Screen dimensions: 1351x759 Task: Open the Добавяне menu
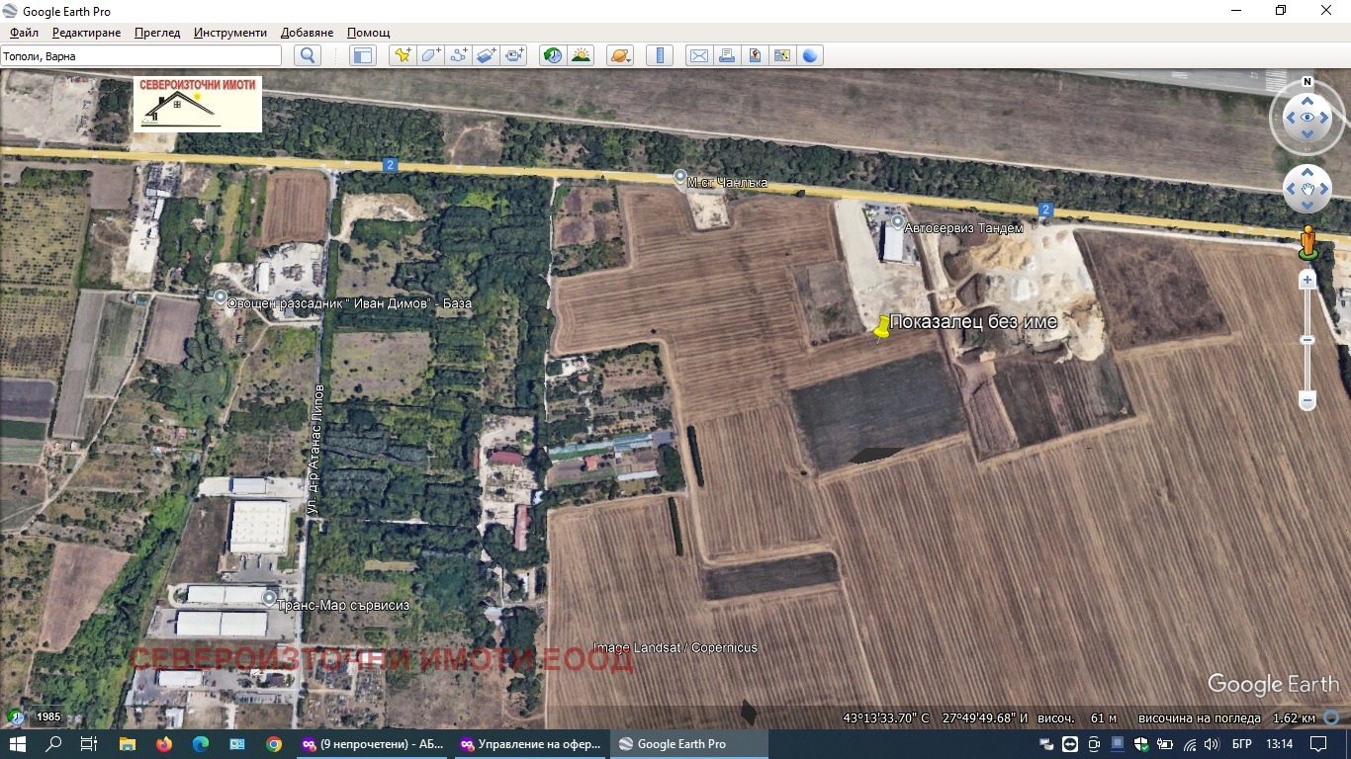[x=307, y=33]
